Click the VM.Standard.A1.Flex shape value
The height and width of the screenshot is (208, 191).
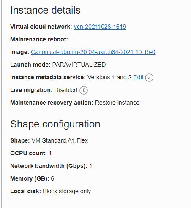click(60, 140)
